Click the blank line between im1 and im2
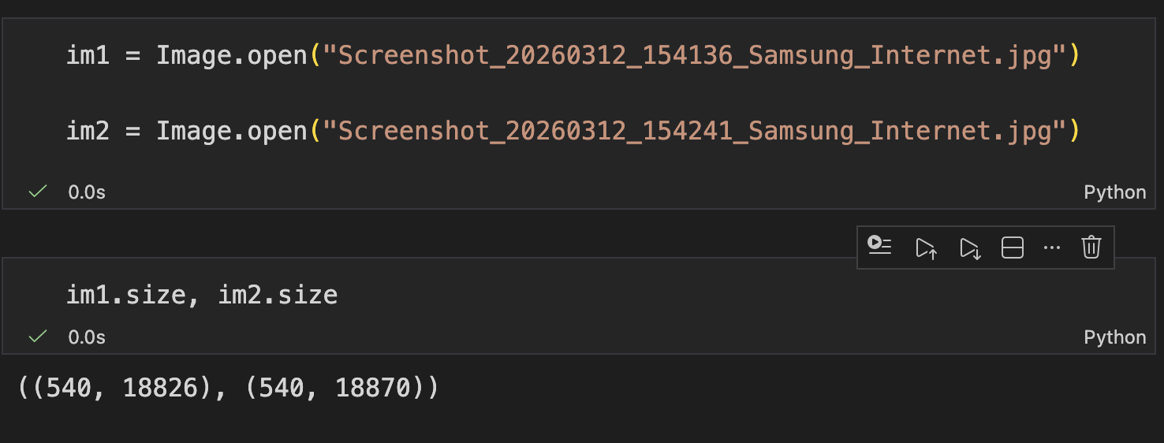1164x443 pixels. click(573, 93)
